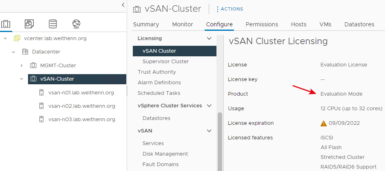The width and height of the screenshot is (385, 171).
Task: Collapse the vSphere Cluster Services section chevron
Action: 209,106
